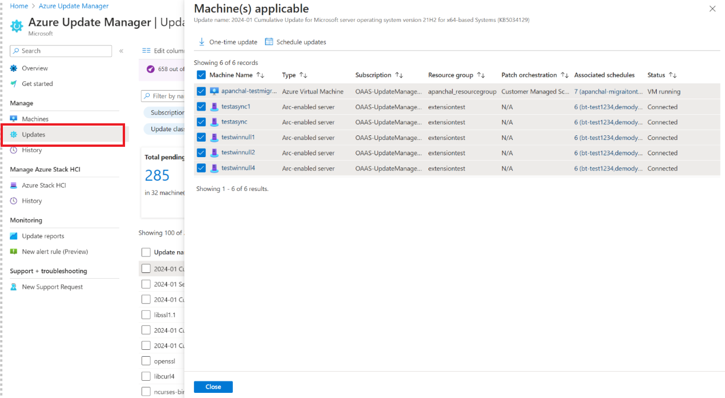This screenshot has width=725, height=398.
Task: Click the New alert rule icon
Action: (14, 251)
